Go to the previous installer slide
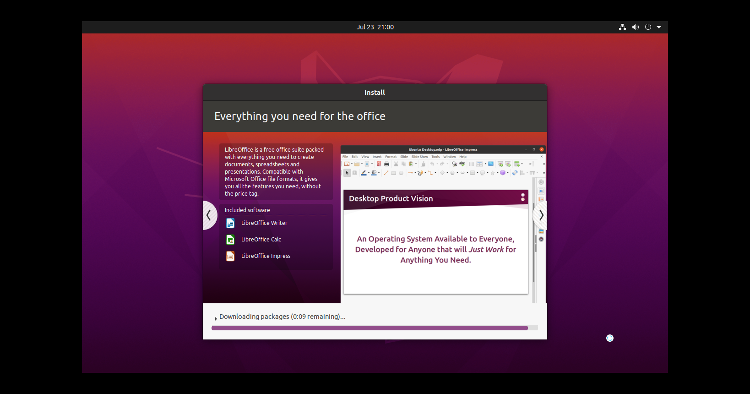The height and width of the screenshot is (394, 750). (x=209, y=215)
